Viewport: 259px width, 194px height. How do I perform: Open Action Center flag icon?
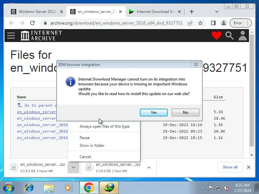click(x=210, y=188)
